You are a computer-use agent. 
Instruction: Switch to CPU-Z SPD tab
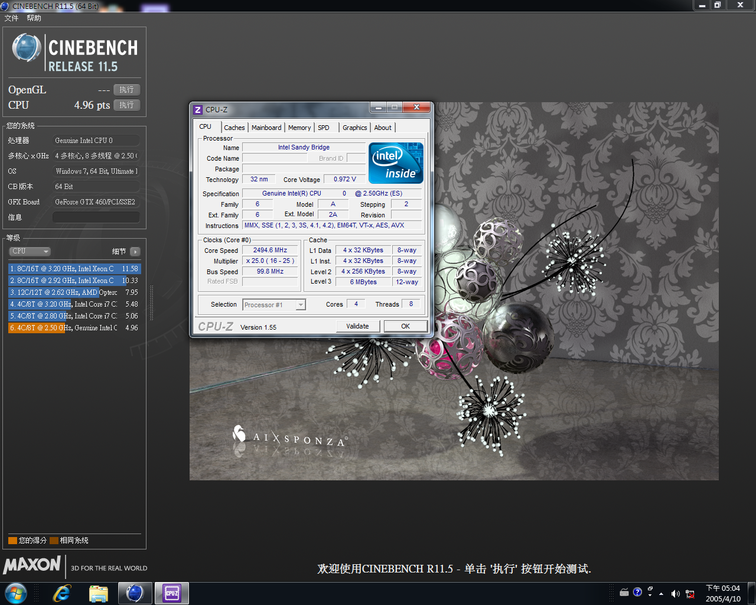324,128
